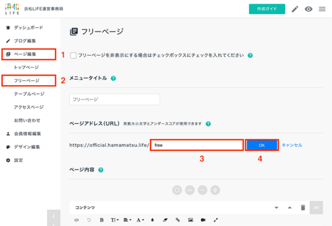Image resolution: width=332 pixels, height=226 pixels.
Task: Move the コンテンツ block down with arrow
Action: [x=276, y=208]
